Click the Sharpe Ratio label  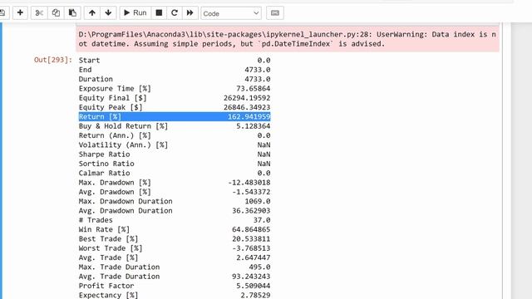104,154
